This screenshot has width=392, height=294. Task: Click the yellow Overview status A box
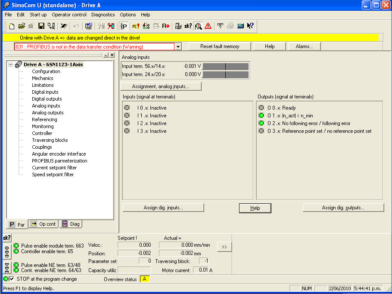coord(144,279)
